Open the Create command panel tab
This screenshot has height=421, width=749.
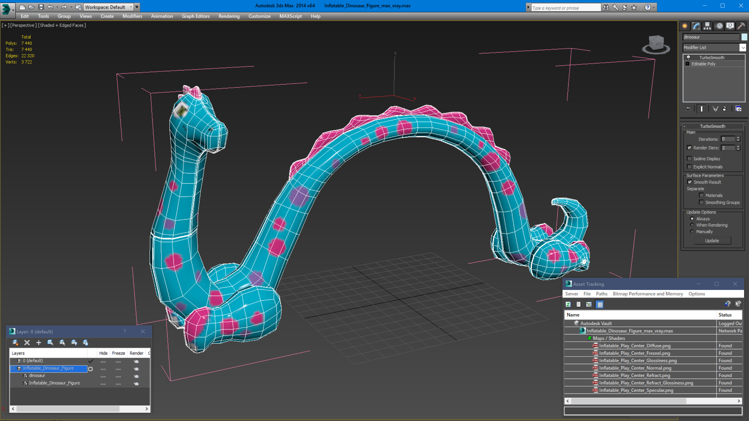coord(685,26)
